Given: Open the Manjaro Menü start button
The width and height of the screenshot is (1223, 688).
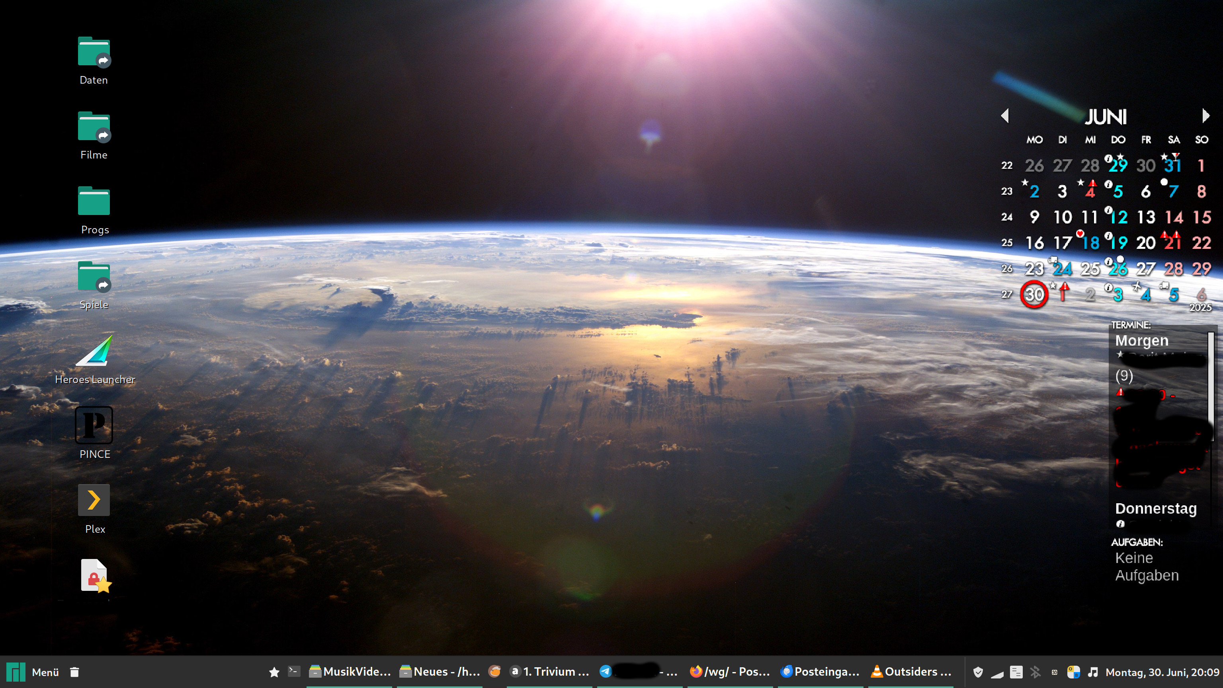Looking at the screenshot, I should tap(33, 672).
